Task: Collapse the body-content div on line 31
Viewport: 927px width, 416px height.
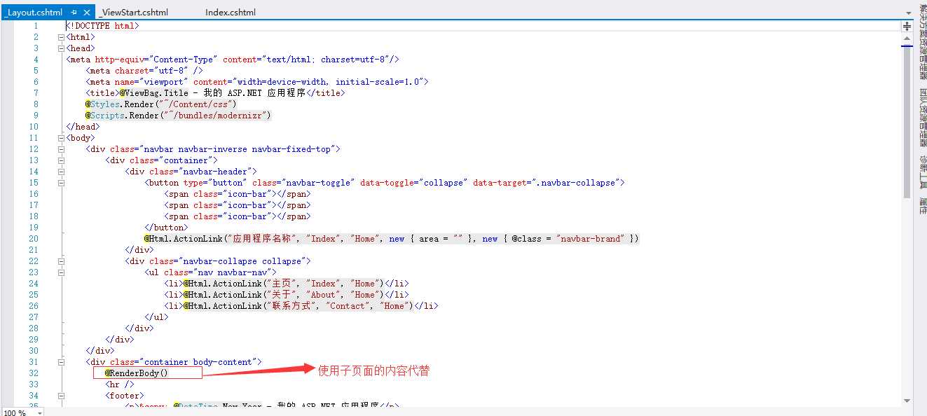Action: (x=61, y=362)
